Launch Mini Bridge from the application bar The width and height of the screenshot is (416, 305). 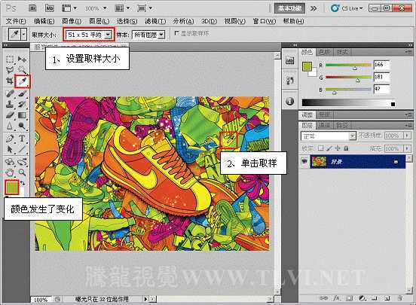click(x=50, y=8)
